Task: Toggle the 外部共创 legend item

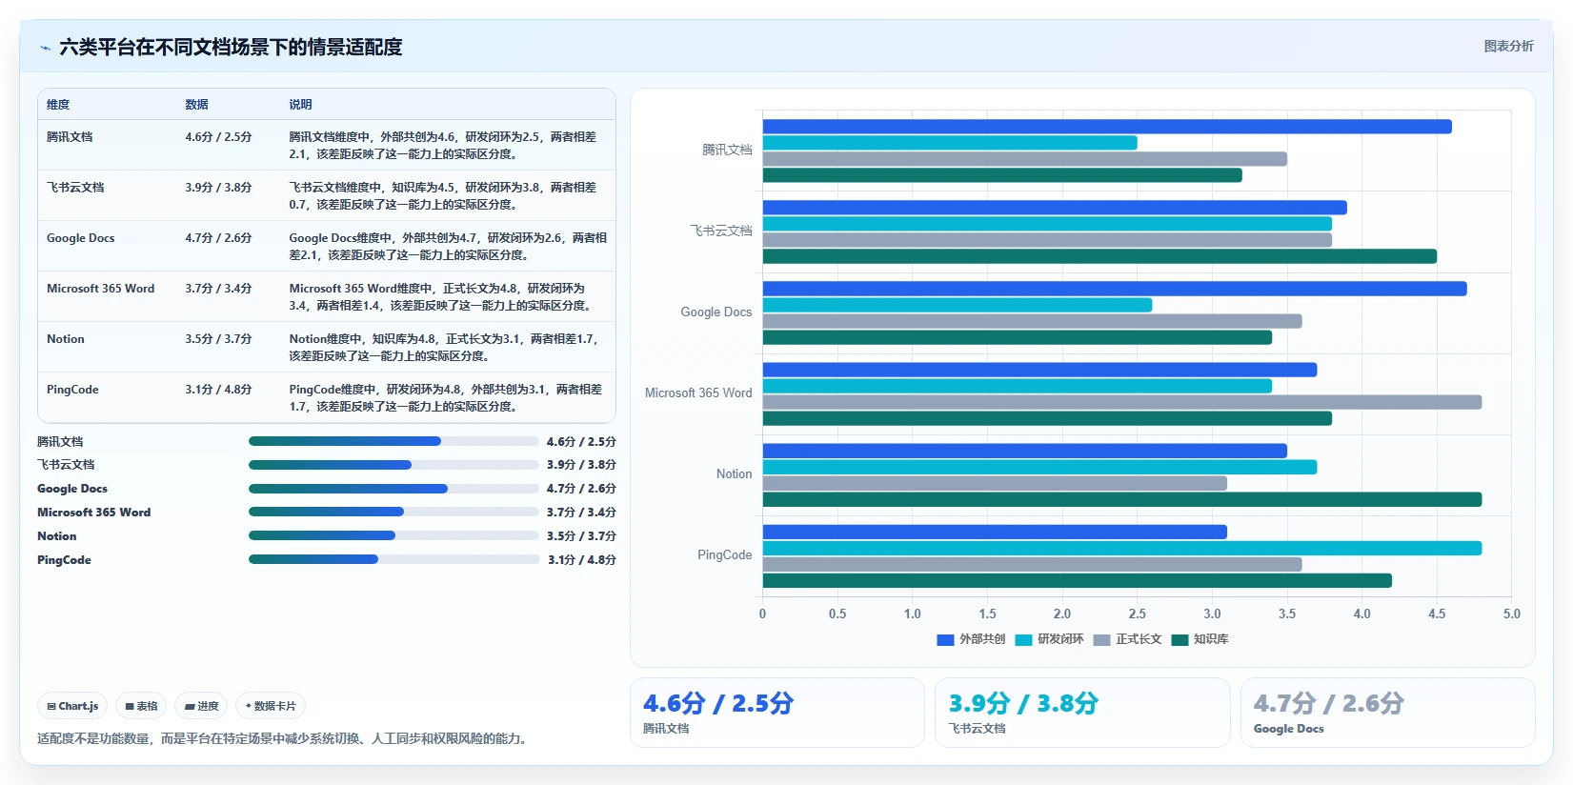Action: pos(971,639)
